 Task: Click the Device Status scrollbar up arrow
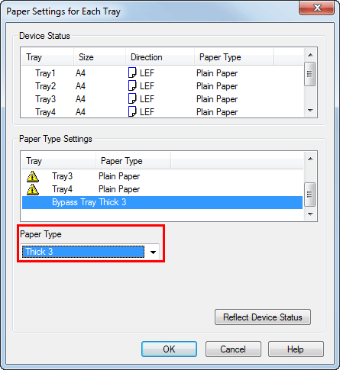point(310,55)
